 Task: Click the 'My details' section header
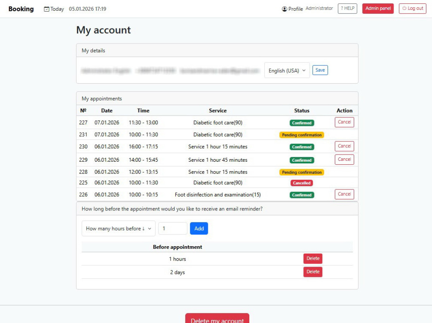pos(93,50)
